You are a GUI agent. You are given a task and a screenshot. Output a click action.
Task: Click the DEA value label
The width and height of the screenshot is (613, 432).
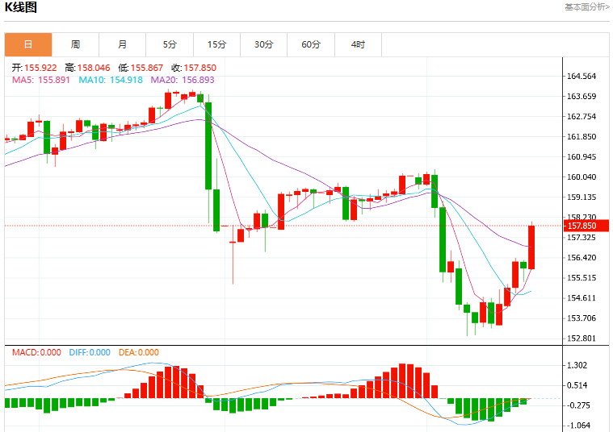click(x=139, y=352)
